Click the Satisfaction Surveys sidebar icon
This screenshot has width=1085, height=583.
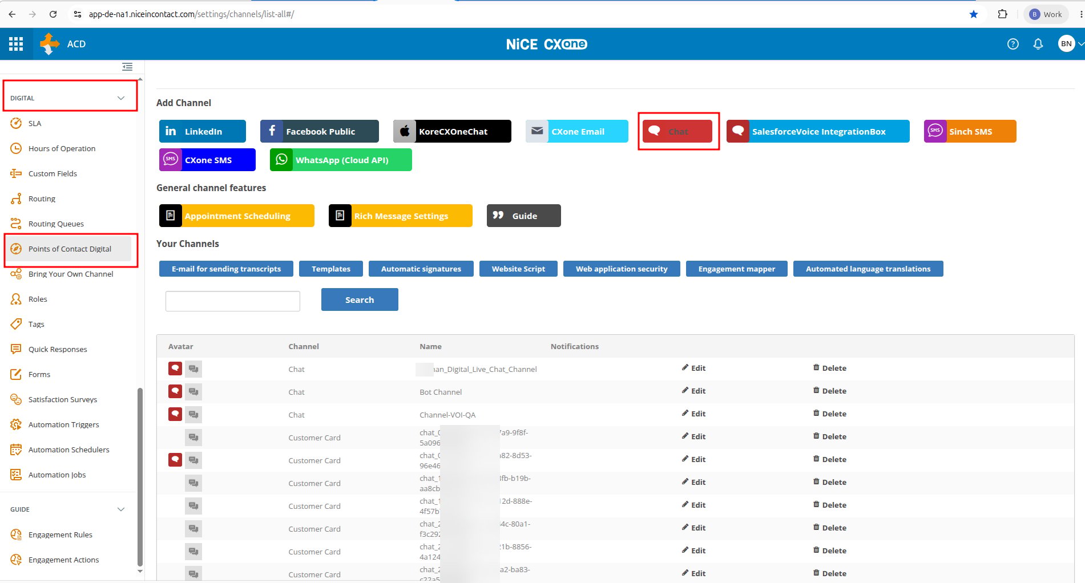pyautogui.click(x=16, y=399)
